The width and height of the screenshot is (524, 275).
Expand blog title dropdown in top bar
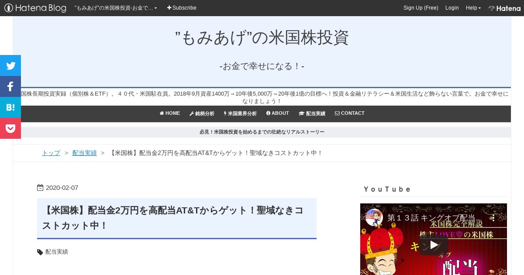pos(116,8)
